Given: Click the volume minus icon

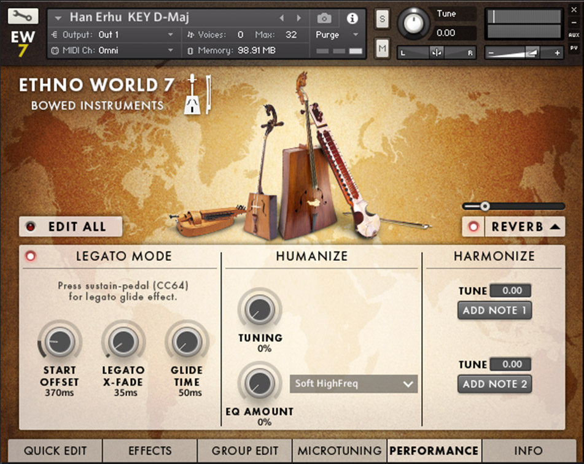Looking at the screenshot, I should [x=491, y=53].
